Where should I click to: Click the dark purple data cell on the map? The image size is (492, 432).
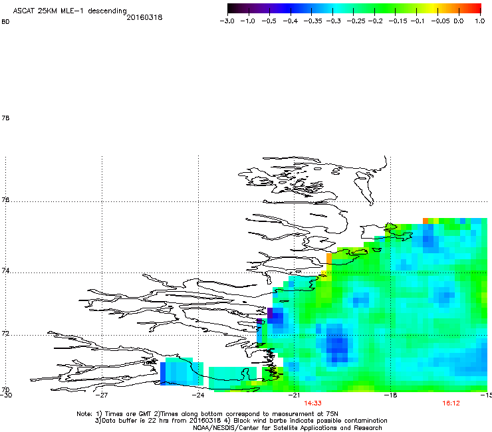(270, 313)
